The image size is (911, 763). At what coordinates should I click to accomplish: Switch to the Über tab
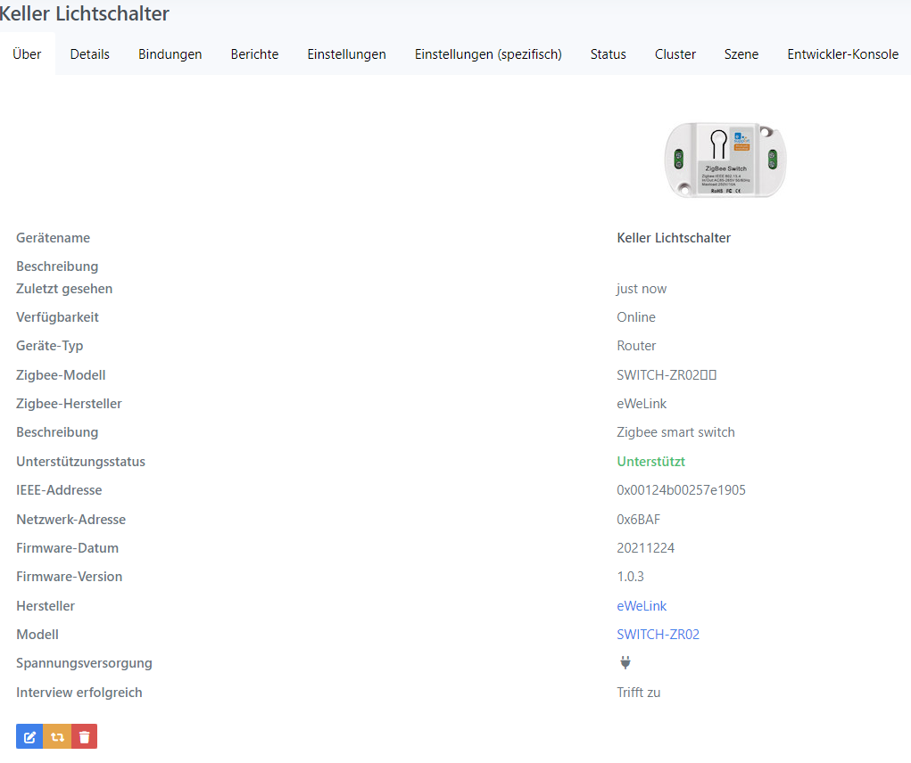27,54
